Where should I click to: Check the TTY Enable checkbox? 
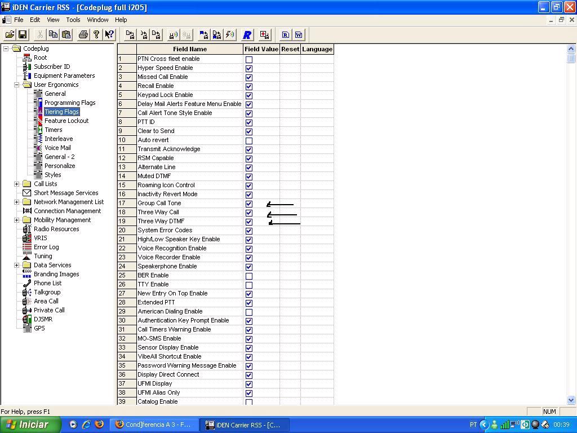[249, 285]
